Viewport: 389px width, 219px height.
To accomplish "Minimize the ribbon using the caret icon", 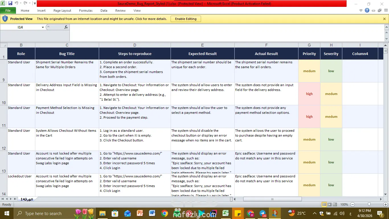I will pos(361,11).
